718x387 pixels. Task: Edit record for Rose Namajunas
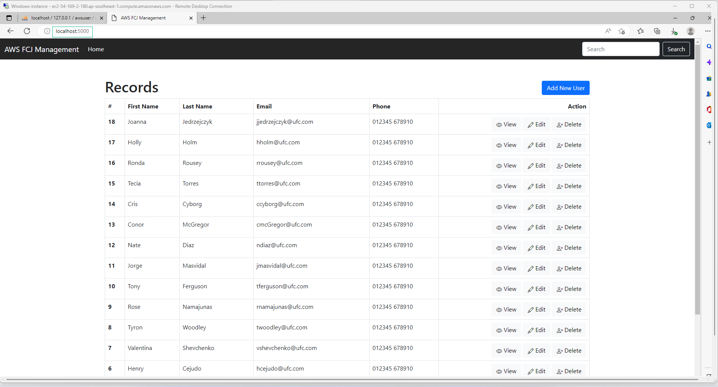coord(536,310)
